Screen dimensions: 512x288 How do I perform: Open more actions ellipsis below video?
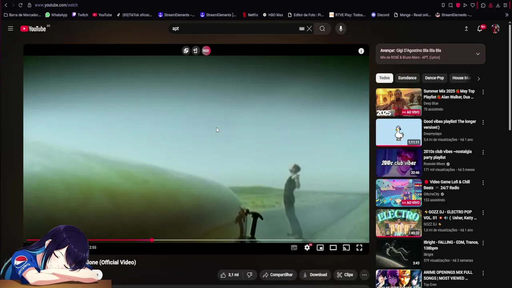[x=364, y=275]
